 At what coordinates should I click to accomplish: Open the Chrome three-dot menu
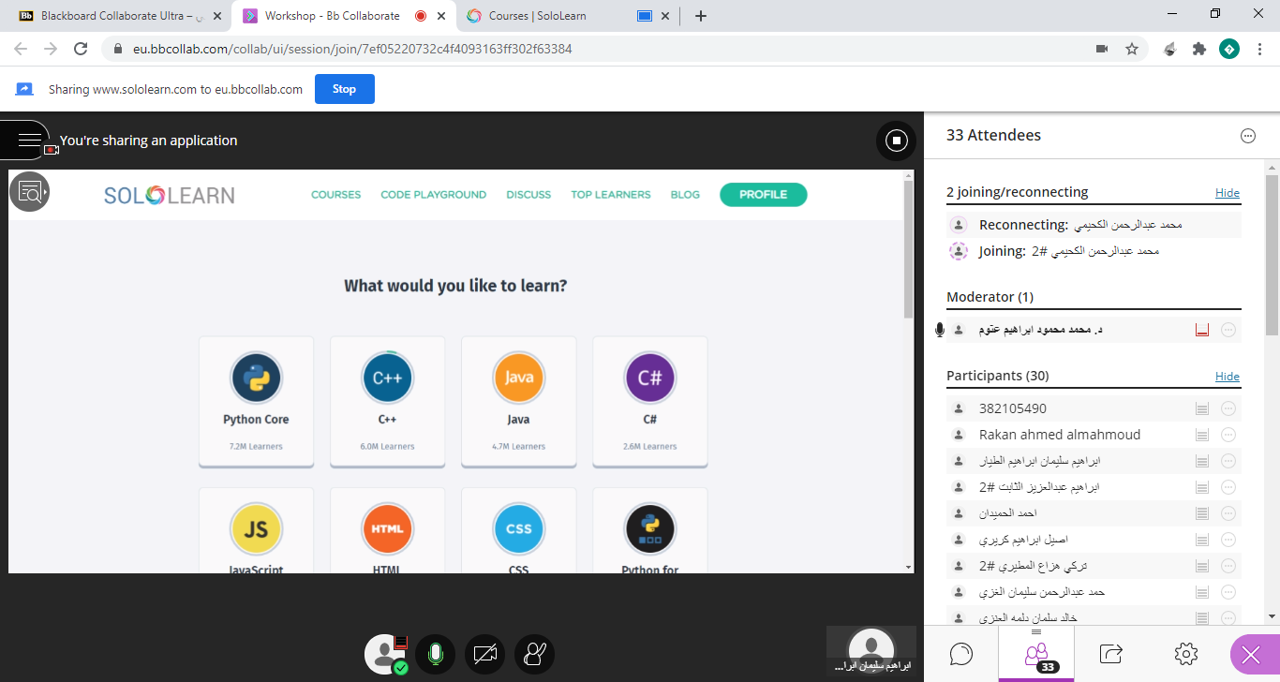click(x=1258, y=49)
